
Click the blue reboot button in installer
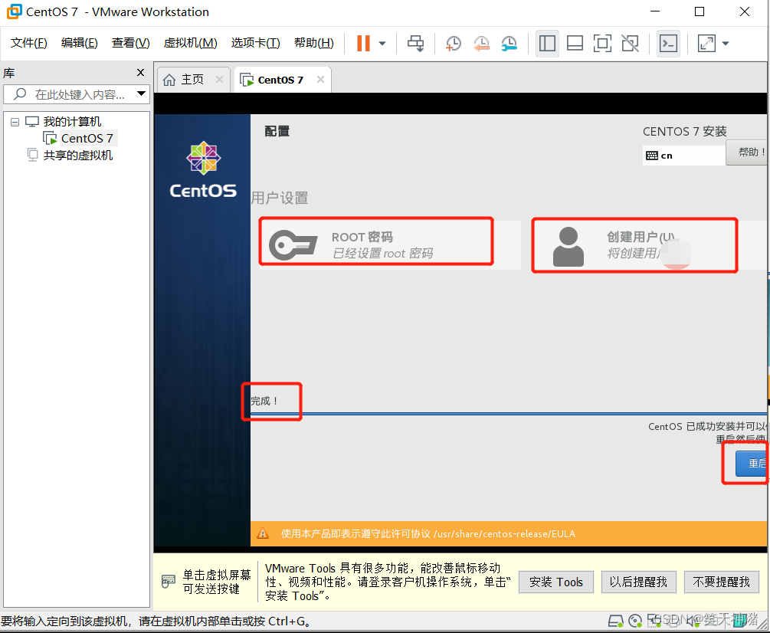pyautogui.click(x=752, y=463)
